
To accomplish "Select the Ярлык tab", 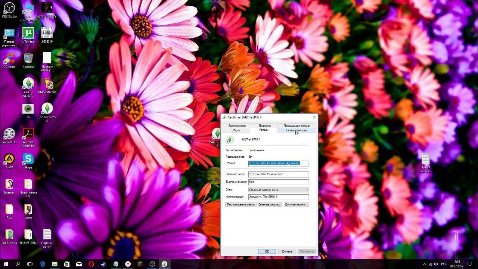I will click(264, 130).
